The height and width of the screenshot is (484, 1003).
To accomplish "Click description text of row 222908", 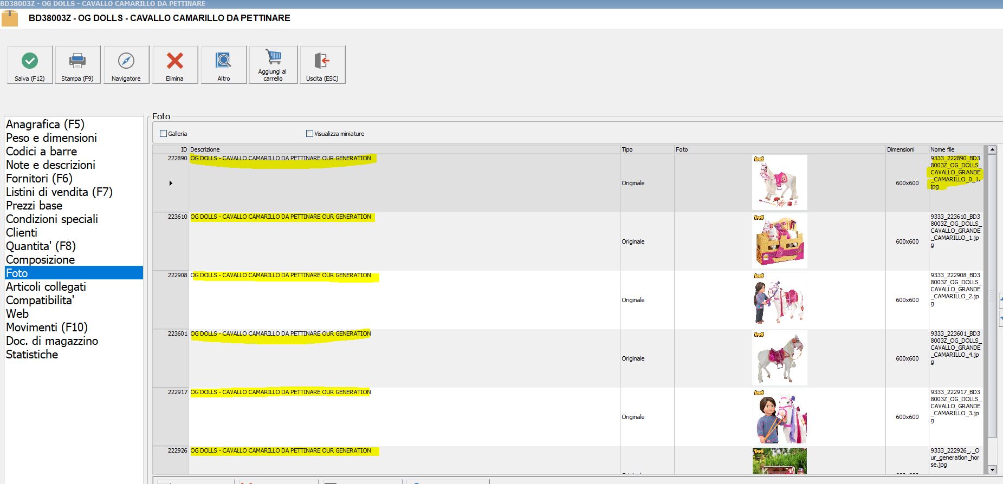I will pyautogui.click(x=281, y=276).
